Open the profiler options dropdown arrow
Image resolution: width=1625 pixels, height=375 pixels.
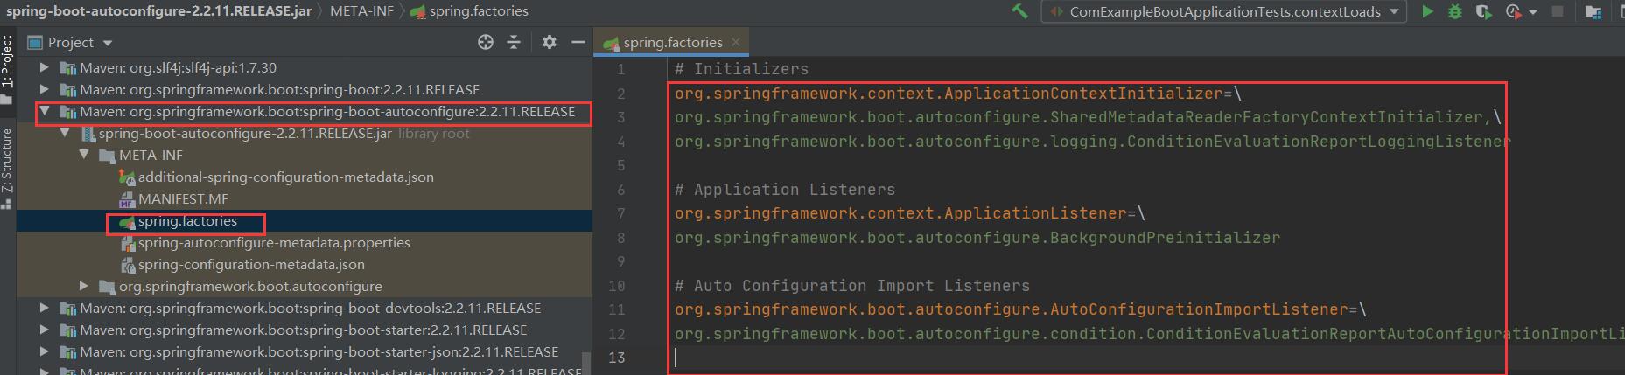pos(1533,12)
